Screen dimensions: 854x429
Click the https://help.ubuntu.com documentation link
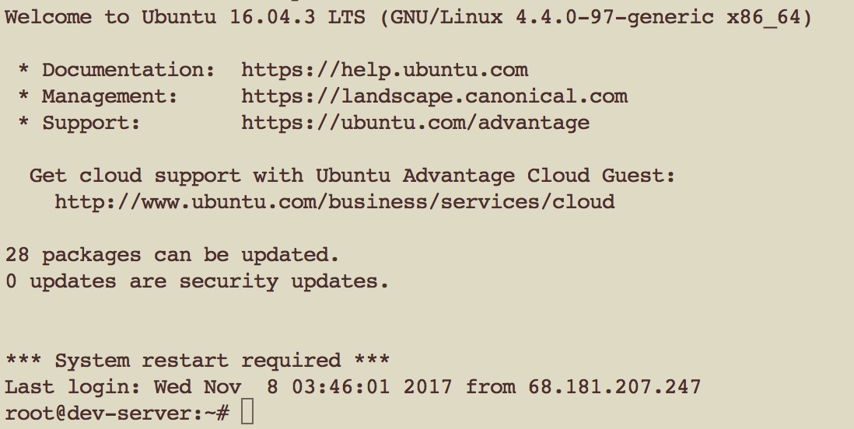point(384,70)
